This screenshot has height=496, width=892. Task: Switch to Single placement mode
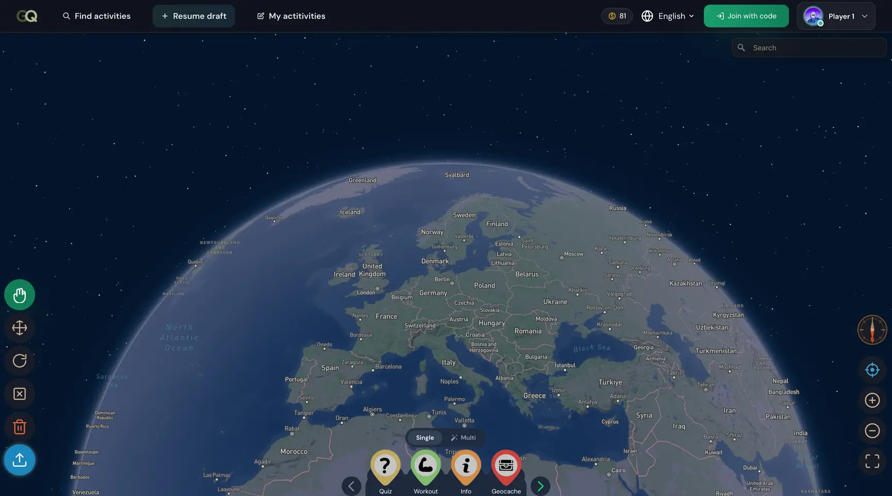(425, 438)
